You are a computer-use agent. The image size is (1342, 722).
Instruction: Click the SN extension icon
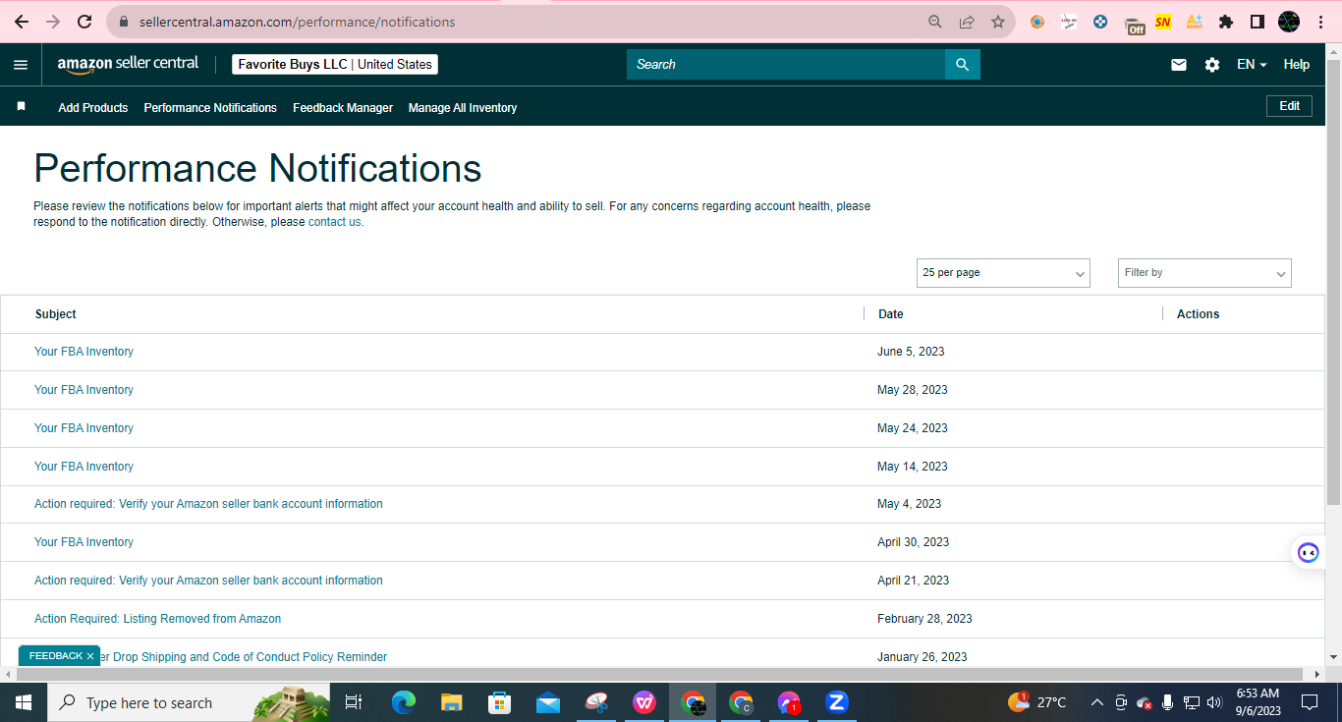click(x=1163, y=22)
